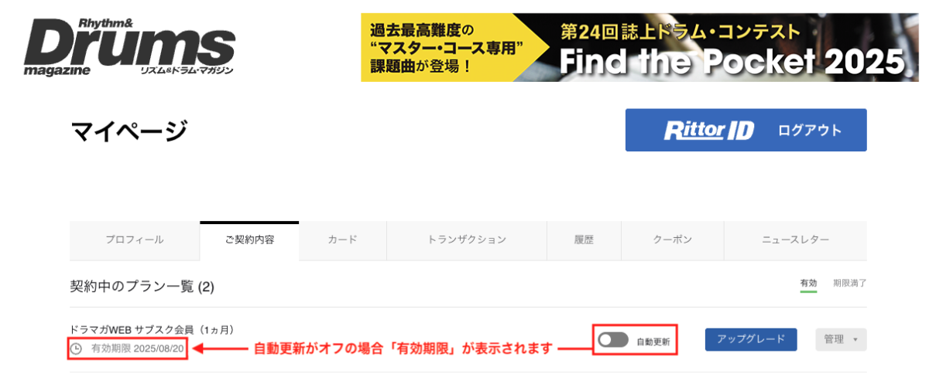Expand the 管理 dropdown
Viewport: 929px width, 384px height.
841,340
